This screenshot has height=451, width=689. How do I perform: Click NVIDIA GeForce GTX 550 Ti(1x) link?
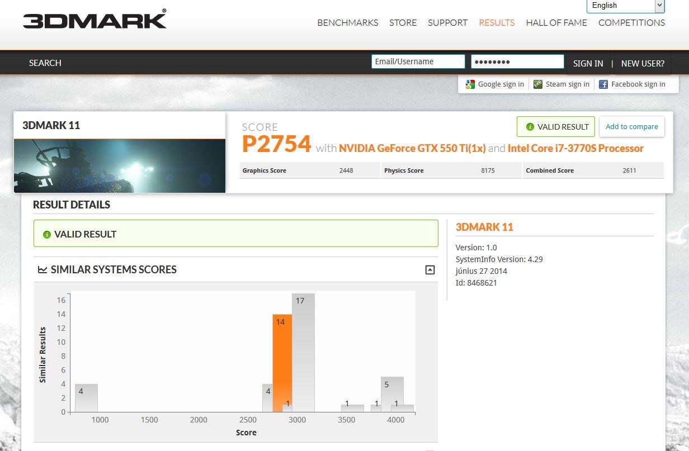pos(412,149)
